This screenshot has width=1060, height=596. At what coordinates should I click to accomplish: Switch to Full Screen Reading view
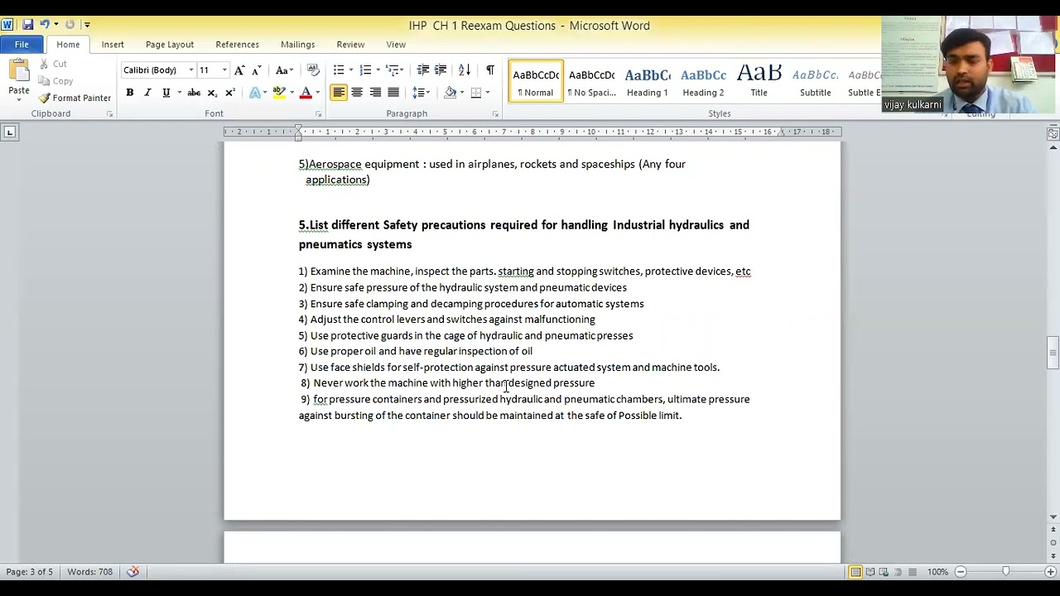coord(871,572)
